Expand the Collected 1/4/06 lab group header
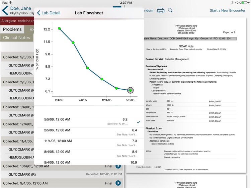The width and height of the screenshot is (251, 188). pos(17,107)
